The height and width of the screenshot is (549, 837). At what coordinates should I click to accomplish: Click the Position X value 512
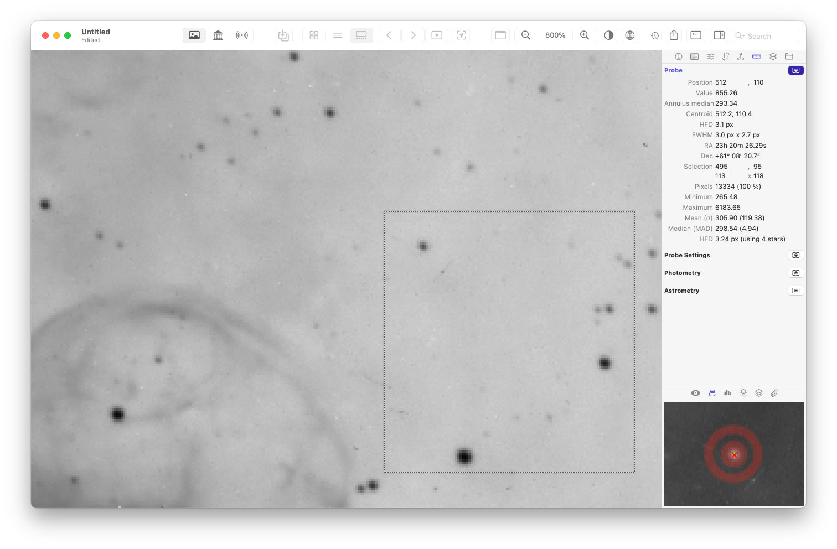point(721,82)
